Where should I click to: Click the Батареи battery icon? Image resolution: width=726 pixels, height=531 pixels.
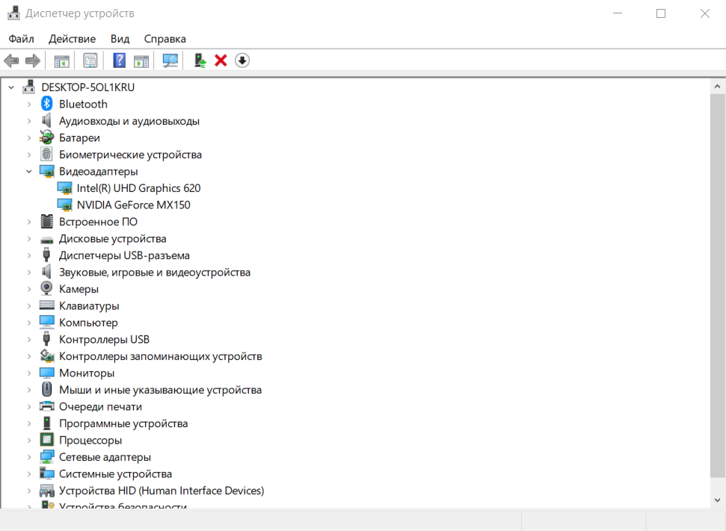pyautogui.click(x=47, y=137)
